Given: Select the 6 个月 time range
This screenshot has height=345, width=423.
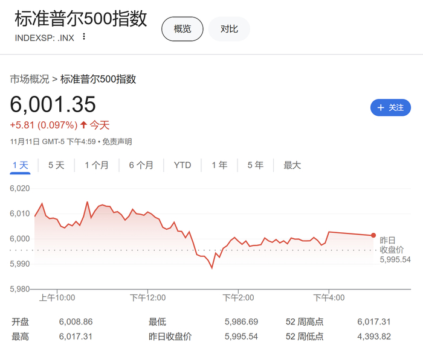Looking at the screenshot, I should [141, 165].
